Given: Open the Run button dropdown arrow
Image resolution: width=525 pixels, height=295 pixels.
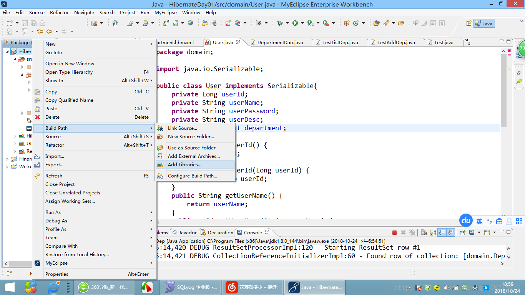Looking at the screenshot, I should (302, 23).
